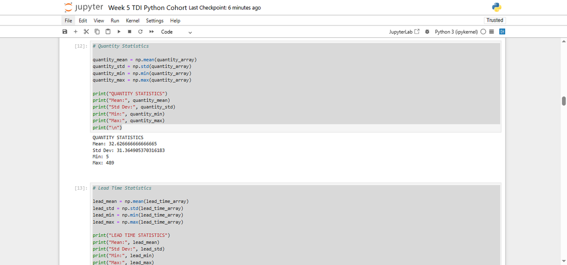Save the notebook with the disk icon
This screenshot has height=265, width=567.
coord(65,32)
